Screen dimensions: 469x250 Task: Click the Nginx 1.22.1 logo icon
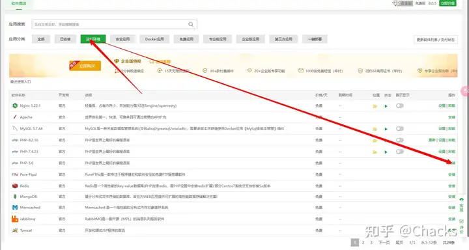[x=15, y=105]
